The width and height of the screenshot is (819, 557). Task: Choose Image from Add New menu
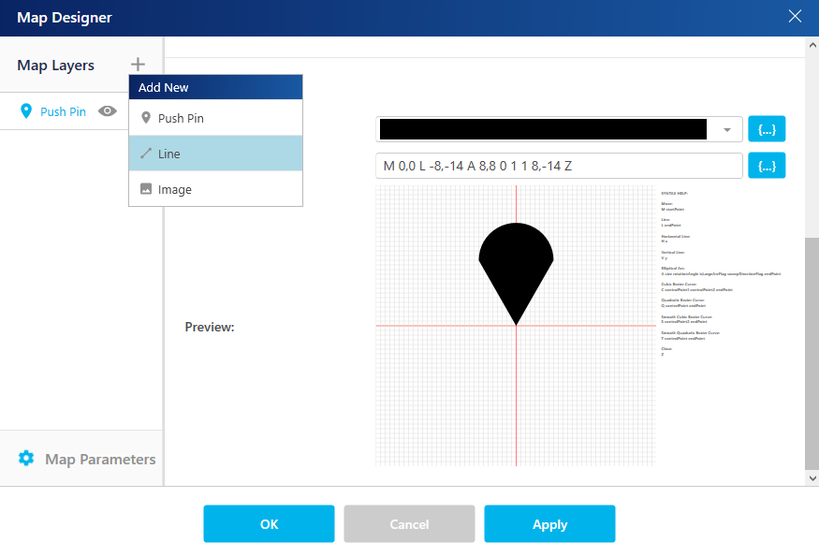[x=215, y=189]
